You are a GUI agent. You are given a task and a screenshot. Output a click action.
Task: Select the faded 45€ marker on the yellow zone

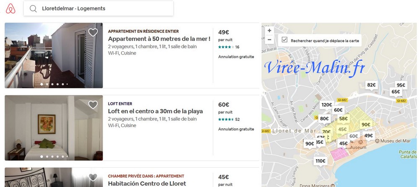coord(342,129)
